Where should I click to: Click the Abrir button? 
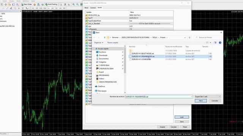pyautogui.click(x=201, y=101)
